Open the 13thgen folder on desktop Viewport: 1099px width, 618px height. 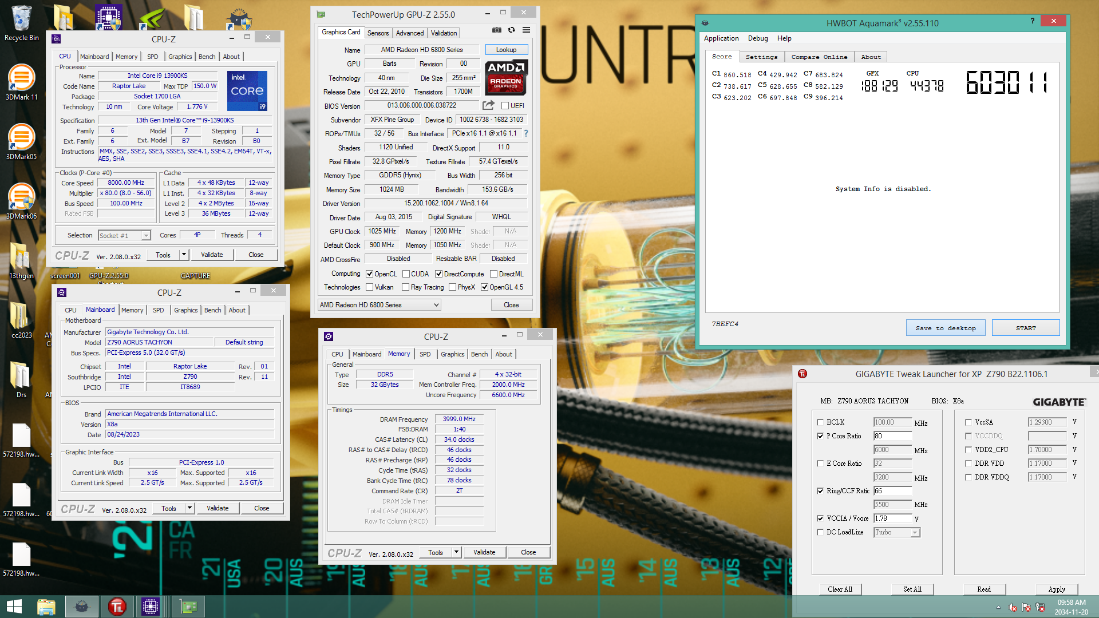point(22,260)
